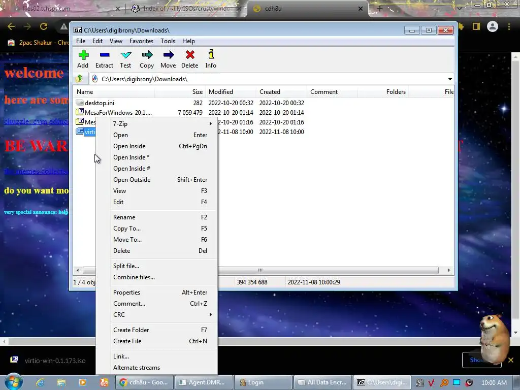Screen dimensions: 520x390
Task: Open the Chrome three-dot menu
Action: point(509,26)
